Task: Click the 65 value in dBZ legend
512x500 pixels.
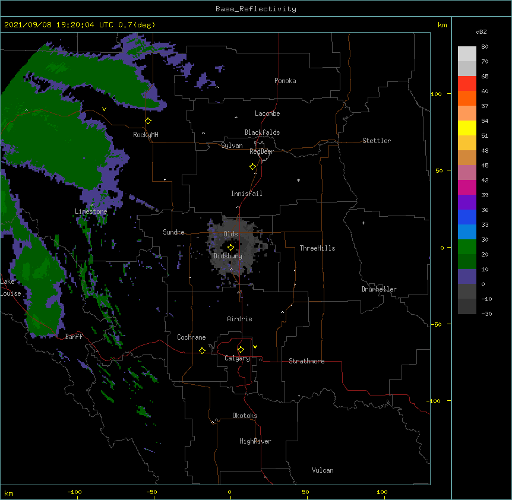Action: (485, 77)
